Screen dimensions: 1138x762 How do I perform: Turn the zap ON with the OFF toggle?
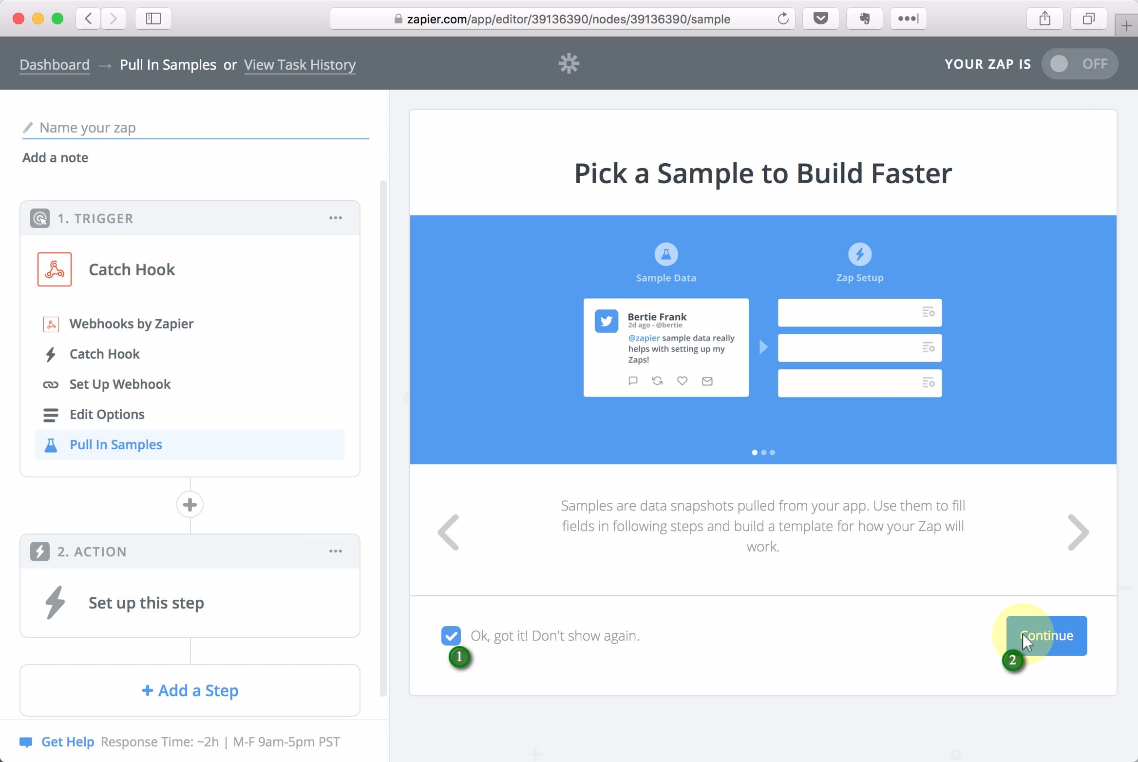point(1080,64)
